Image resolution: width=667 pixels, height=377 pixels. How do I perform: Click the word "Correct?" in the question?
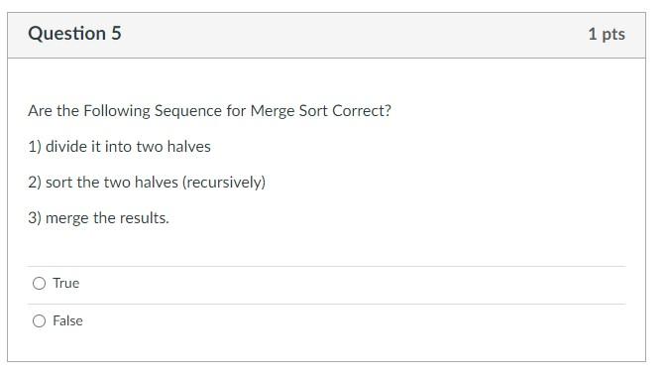[362, 111]
